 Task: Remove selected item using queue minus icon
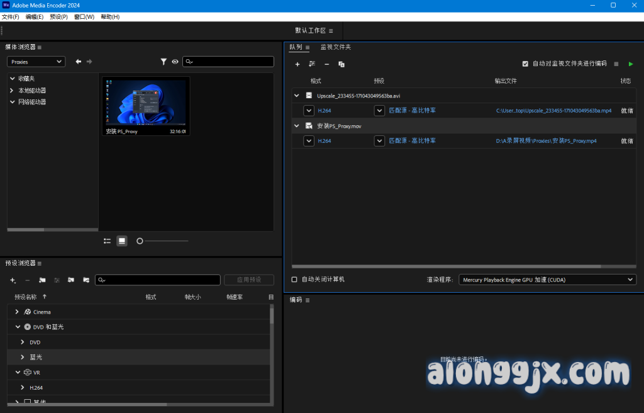coord(326,64)
